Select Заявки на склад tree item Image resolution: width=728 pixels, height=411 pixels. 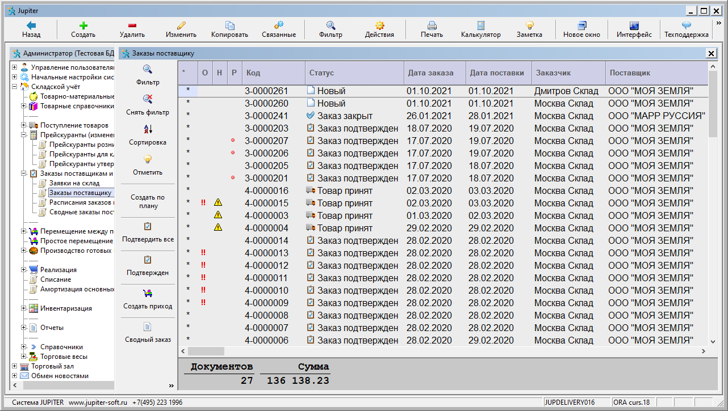tap(74, 183)
